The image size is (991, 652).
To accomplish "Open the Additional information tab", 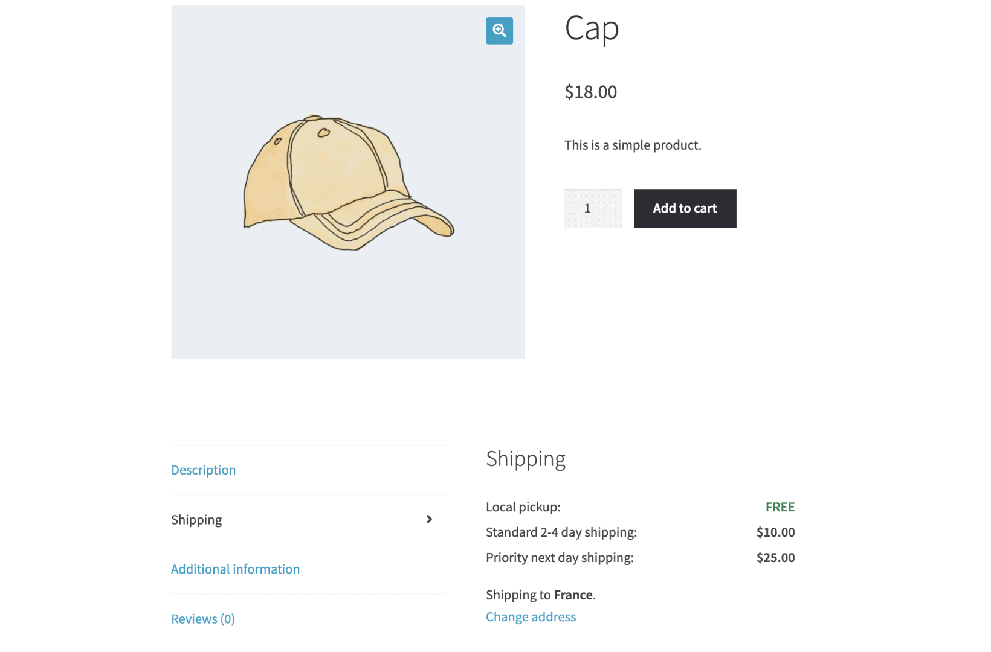I will [x=235, y=569].
